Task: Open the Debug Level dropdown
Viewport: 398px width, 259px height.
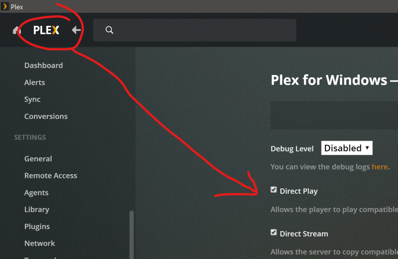Action: [x=347, y=148]
